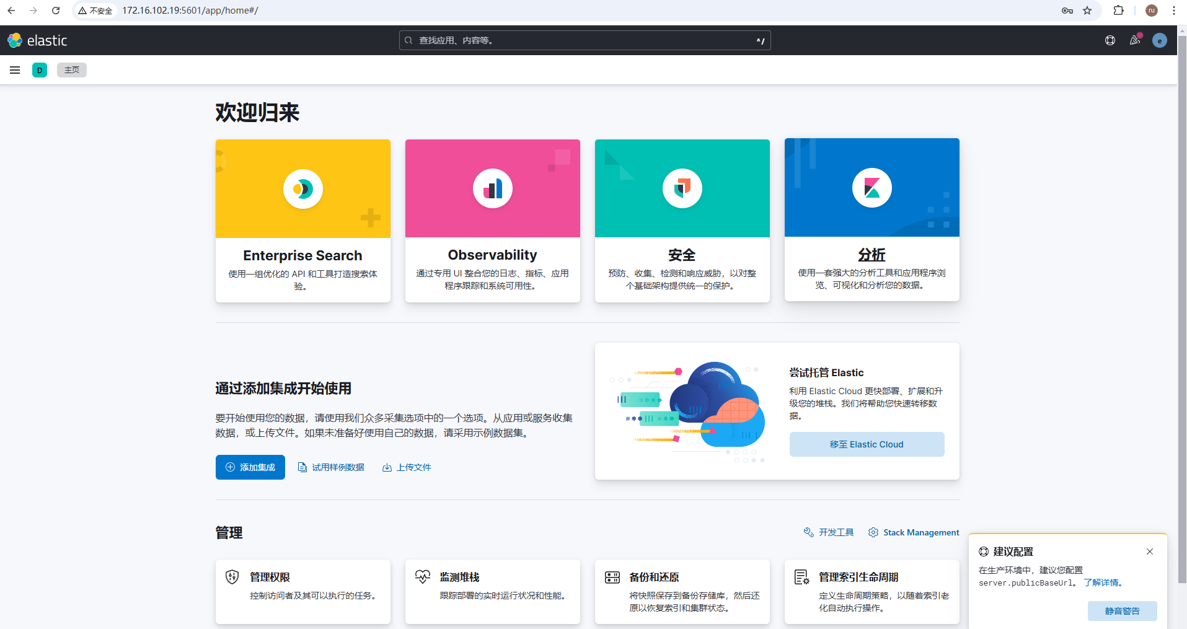
Task: Click the 建议配置 toast title
Action: pos(1013,552)
